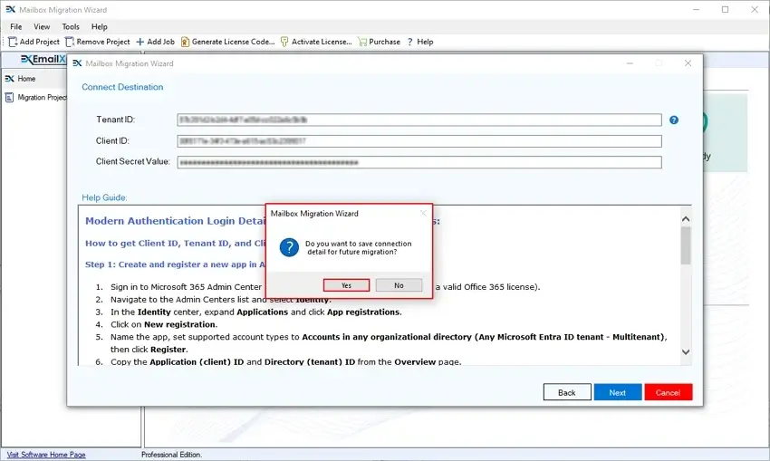Click No in the save connection dialog
770x461 pixels.
click(399, 285)
